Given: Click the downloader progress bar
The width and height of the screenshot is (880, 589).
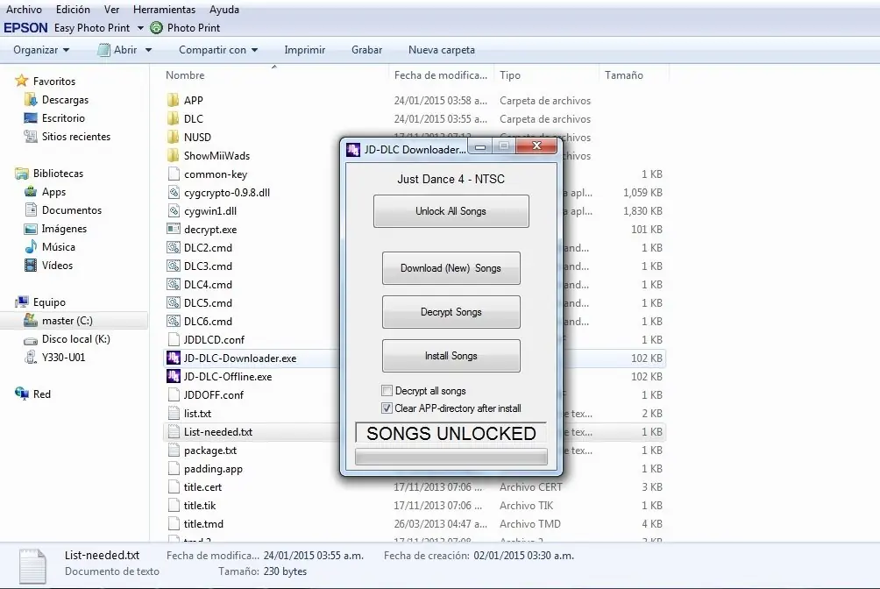Looking at the screenshot, I should 451,457.
